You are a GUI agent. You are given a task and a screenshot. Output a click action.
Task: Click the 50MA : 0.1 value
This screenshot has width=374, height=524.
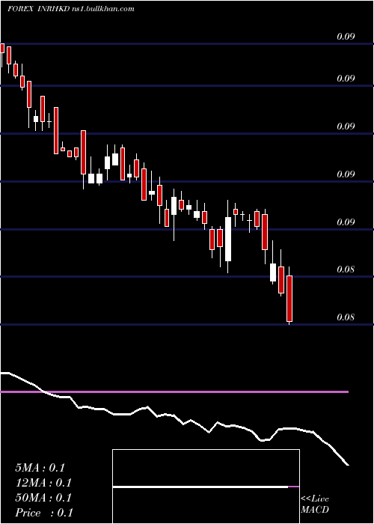pyautogui.click(x=43, y=498)
